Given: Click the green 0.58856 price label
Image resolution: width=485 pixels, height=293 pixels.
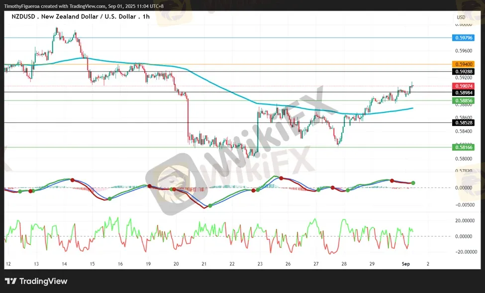Looking at the screenshot, I should [x=463, y=100].
